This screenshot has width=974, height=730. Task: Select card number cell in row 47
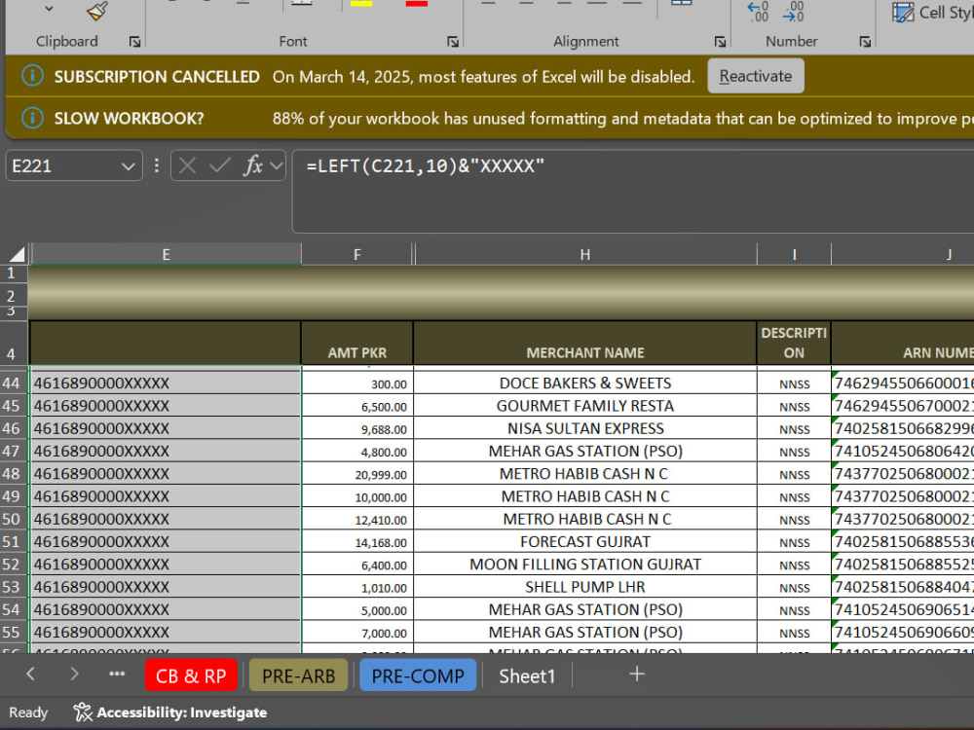coord(166,452)
